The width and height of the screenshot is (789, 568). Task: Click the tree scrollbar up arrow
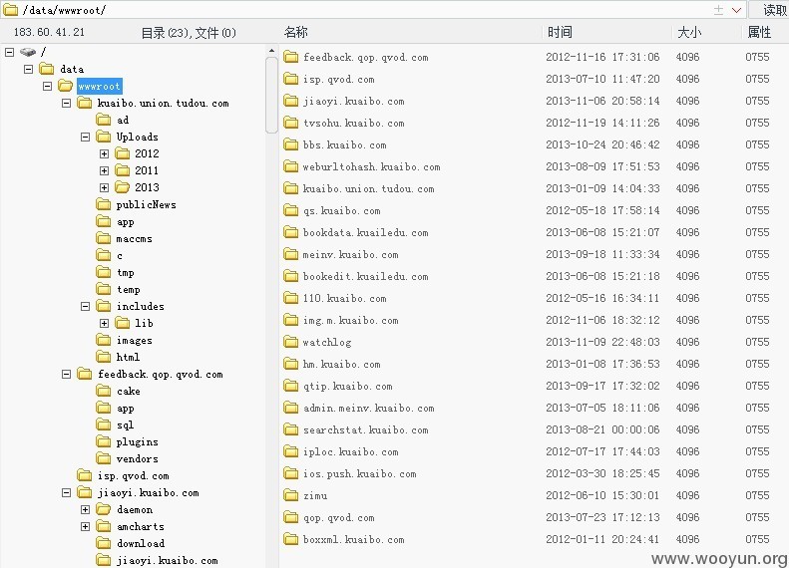coord(271,50)
